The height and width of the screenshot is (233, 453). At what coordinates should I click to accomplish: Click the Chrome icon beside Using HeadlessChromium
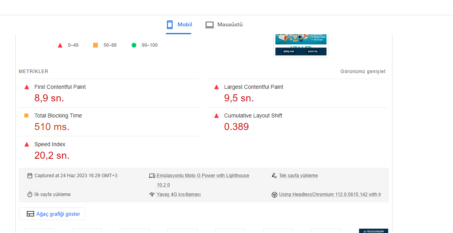pos(275,195)
